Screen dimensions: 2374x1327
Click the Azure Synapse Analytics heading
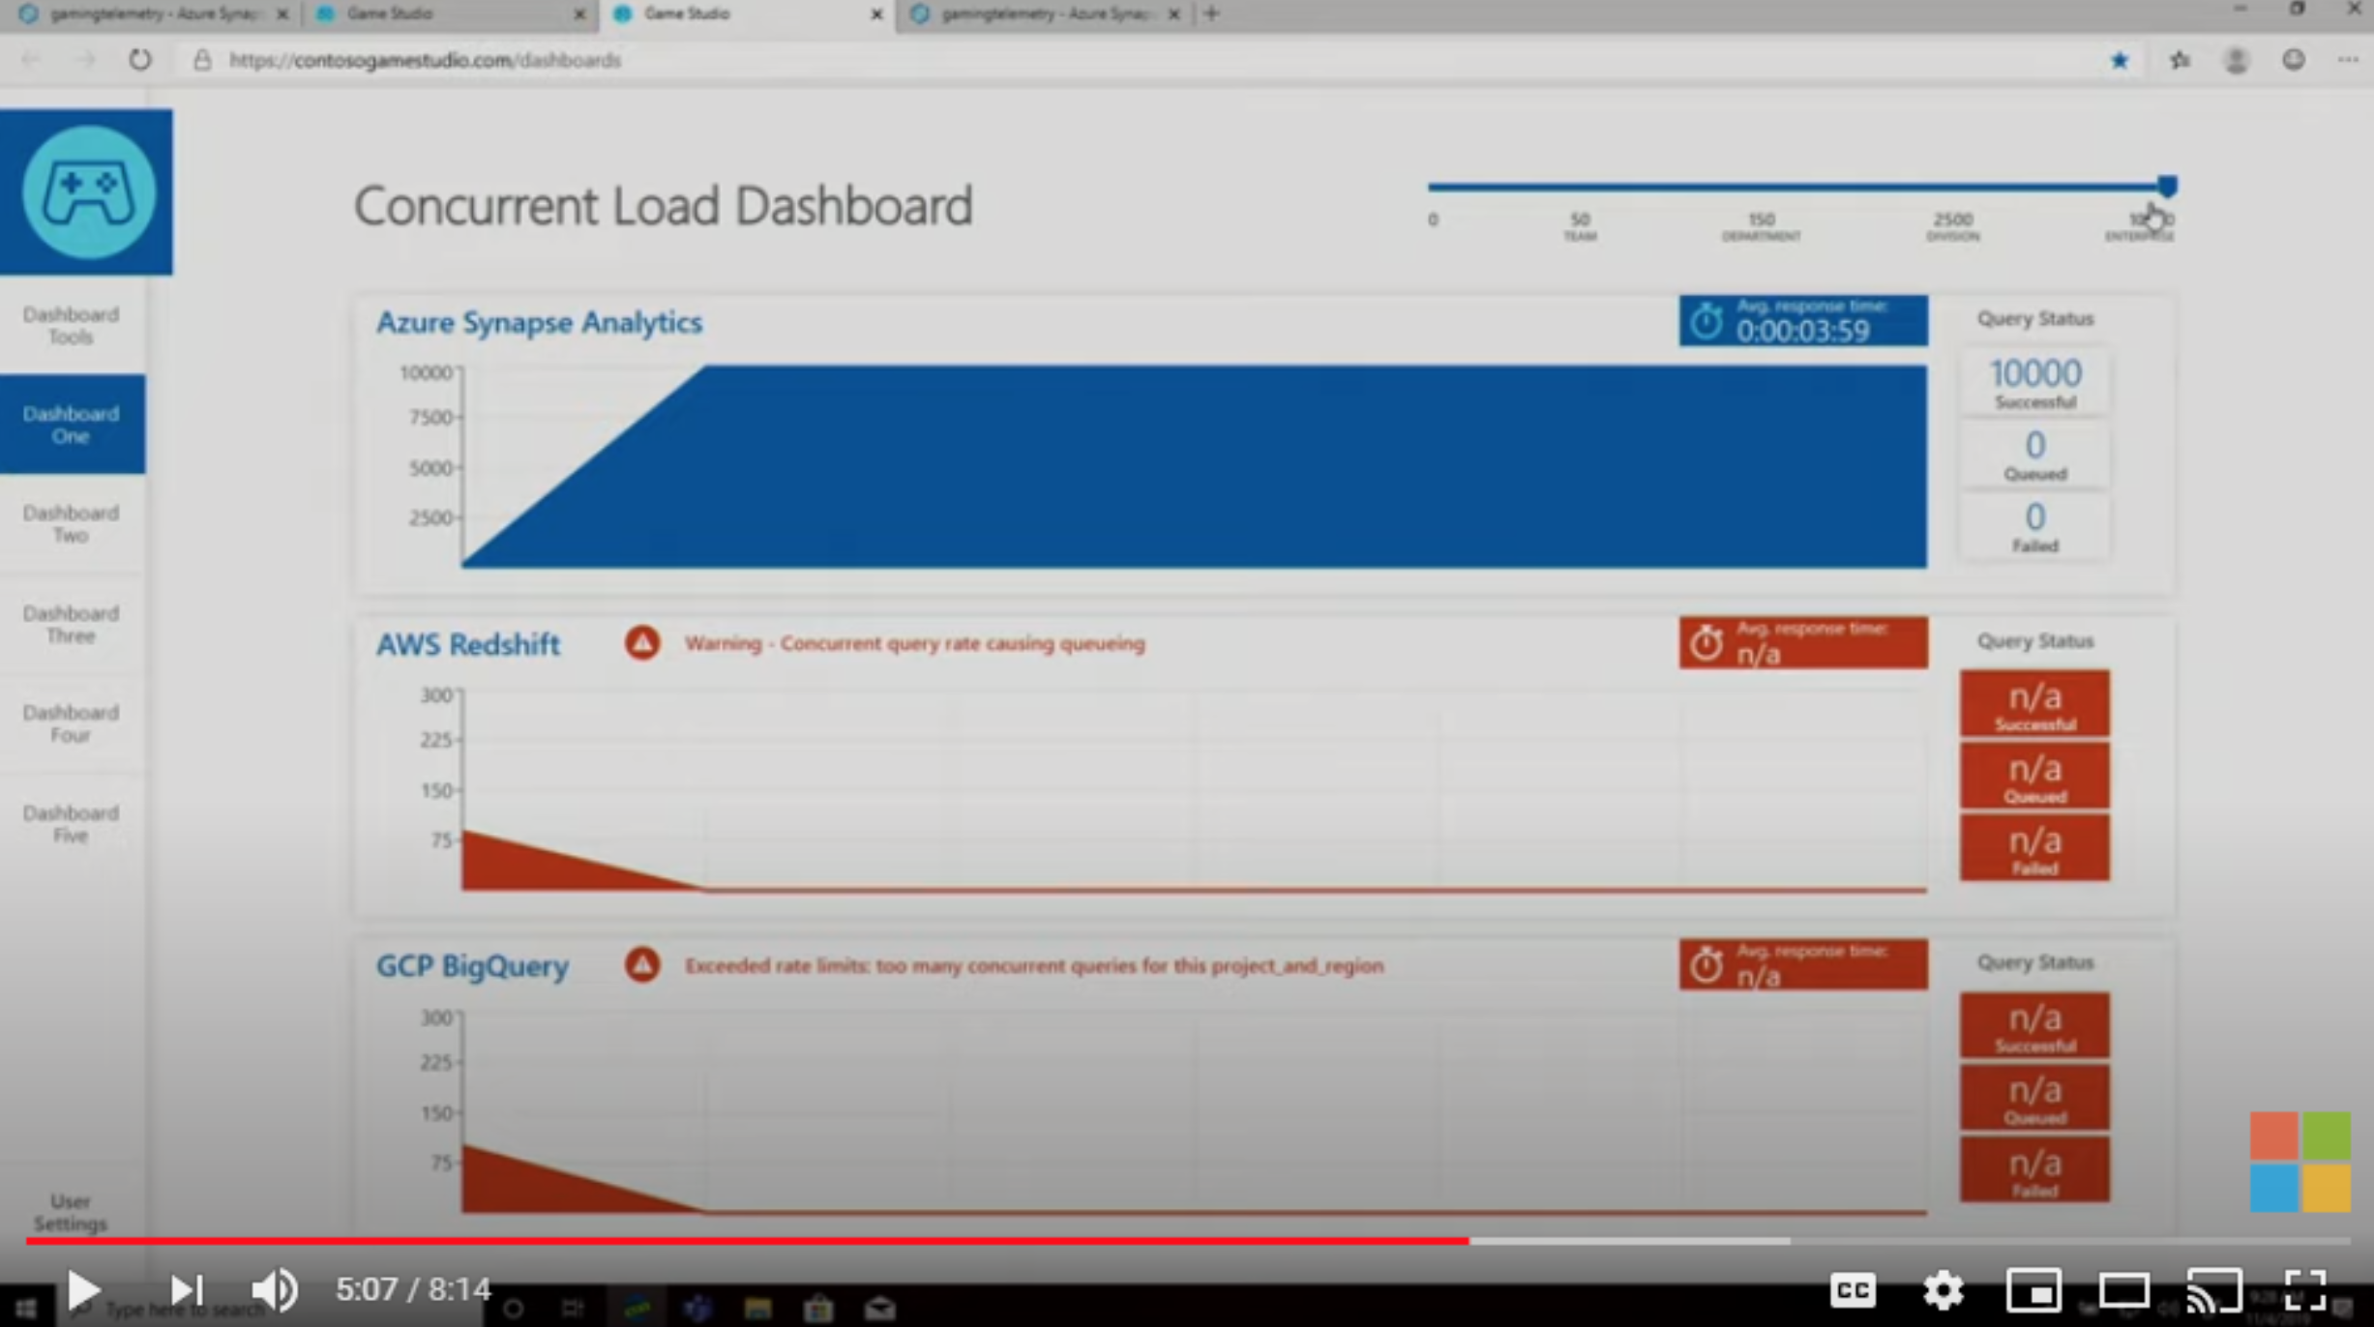pos(539,322)
